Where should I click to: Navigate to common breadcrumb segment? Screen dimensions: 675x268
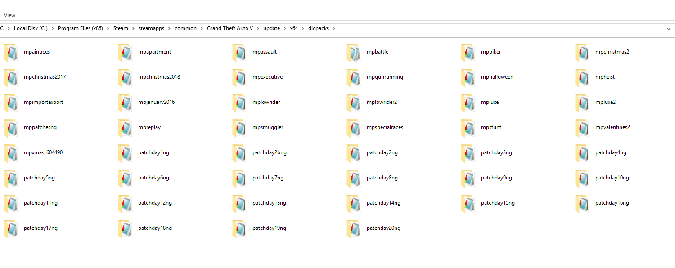tap(186, 28)
